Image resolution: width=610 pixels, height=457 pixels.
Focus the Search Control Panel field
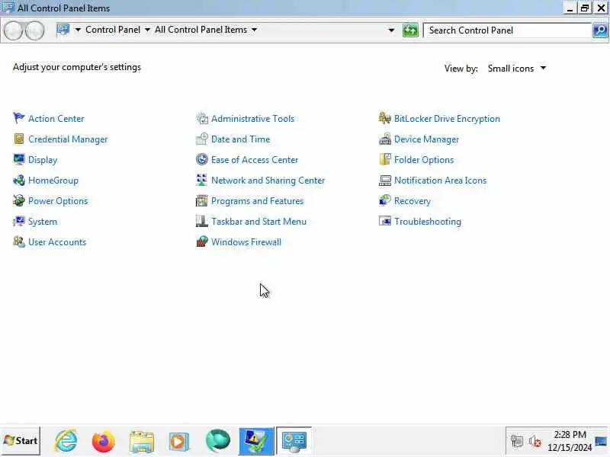tap(507, 30)
